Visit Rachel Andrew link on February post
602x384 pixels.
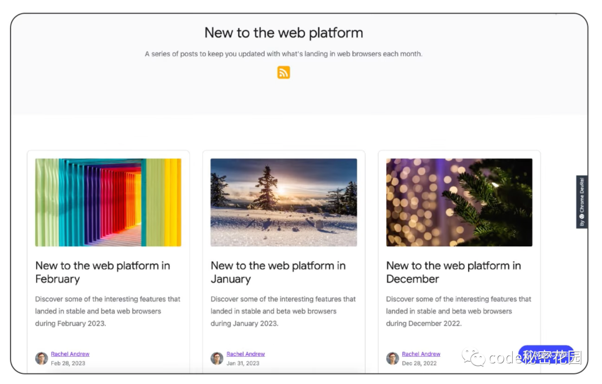pos(70,354)
